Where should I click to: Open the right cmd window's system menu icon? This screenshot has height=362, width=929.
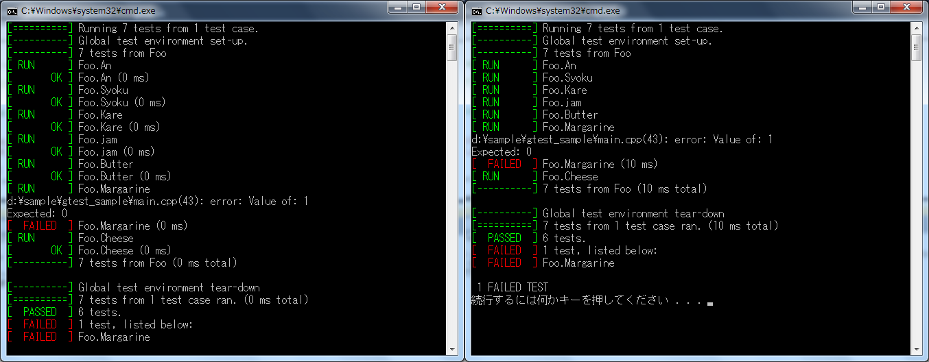[x=477, y=10]
